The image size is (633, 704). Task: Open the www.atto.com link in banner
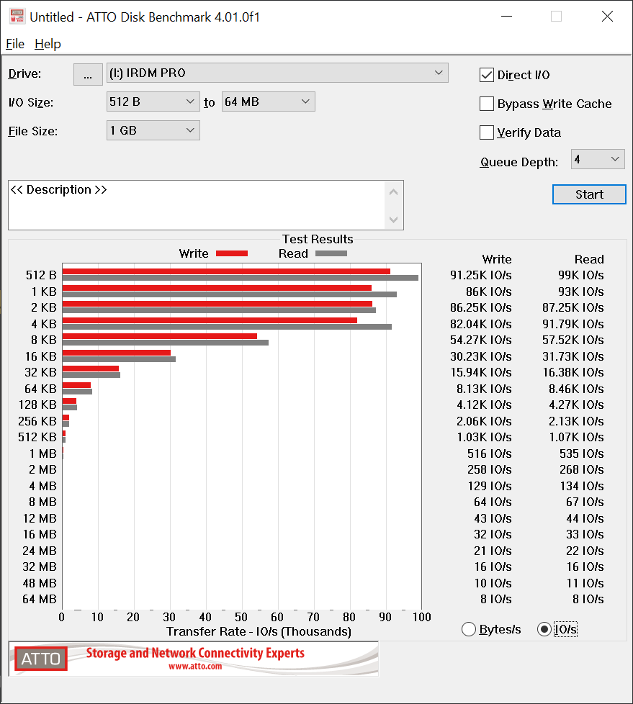195,667
